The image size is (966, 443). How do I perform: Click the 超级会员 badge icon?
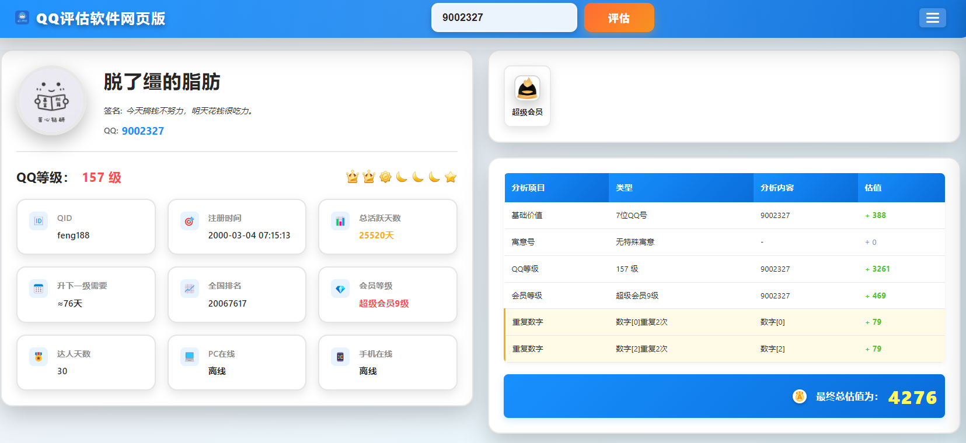pos(527,89)
